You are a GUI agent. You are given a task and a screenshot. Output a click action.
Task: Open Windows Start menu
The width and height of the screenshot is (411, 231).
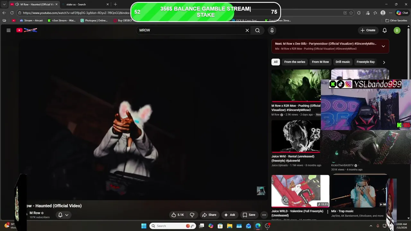144,226
